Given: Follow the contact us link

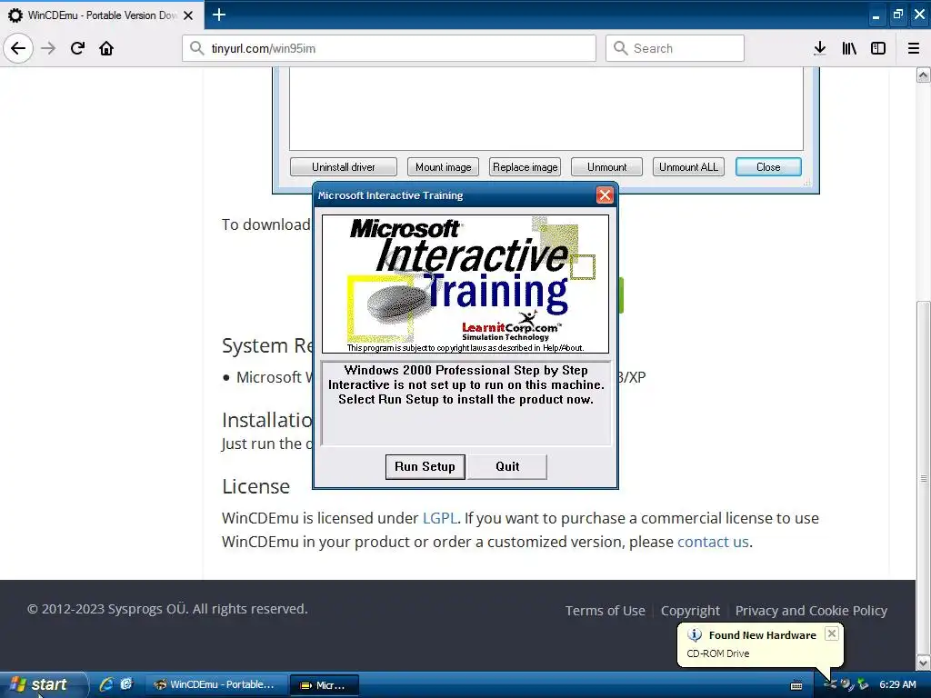Looking at the screenshot, I should point(713,542).
